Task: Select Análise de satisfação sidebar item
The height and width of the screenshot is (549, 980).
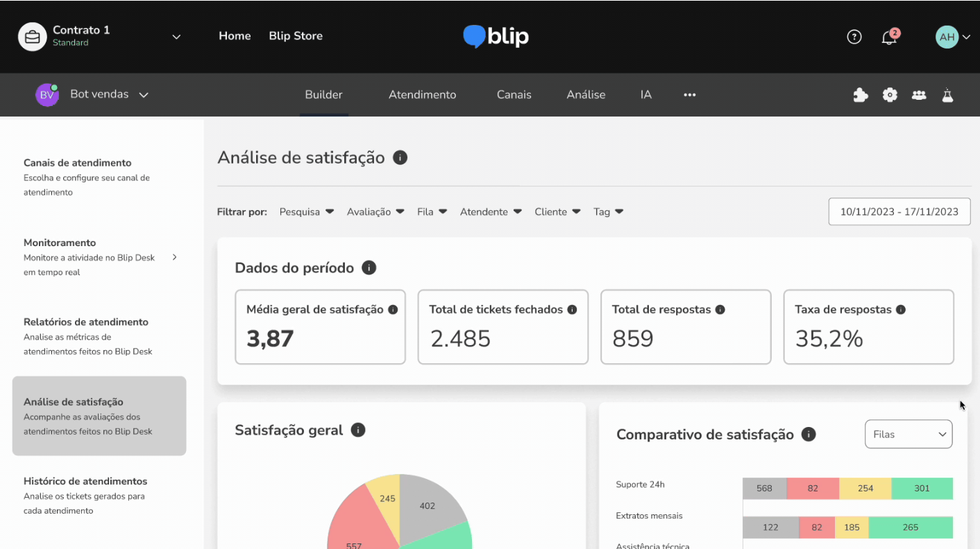Action: (99, 416)
